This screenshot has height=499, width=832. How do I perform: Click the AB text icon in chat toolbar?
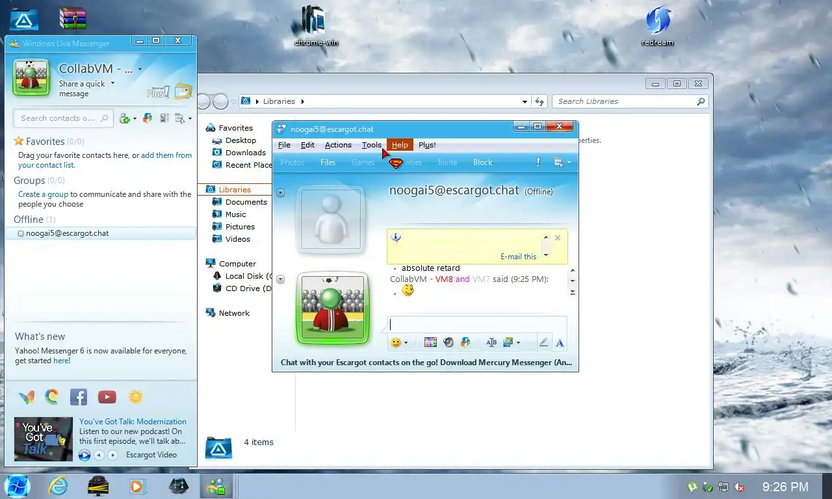[491, 342]
